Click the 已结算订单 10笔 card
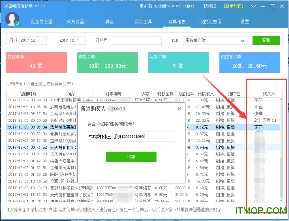The width and height of the screenshot is (289, 221). 249,62
